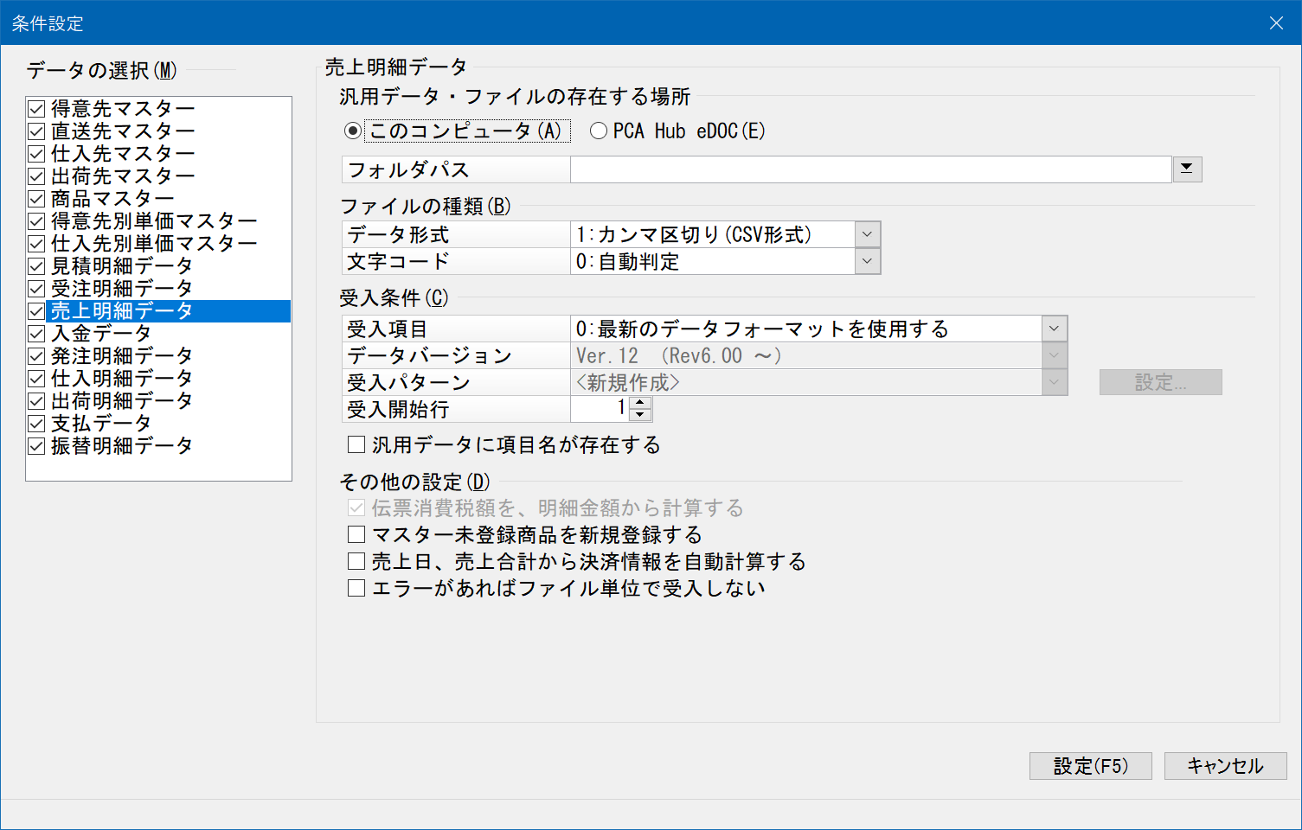Viewport: 1302px width, 830px height.
Task: Enable 売上日、売上合計から決済情報を自動計算する
Action: pos(356,562)
